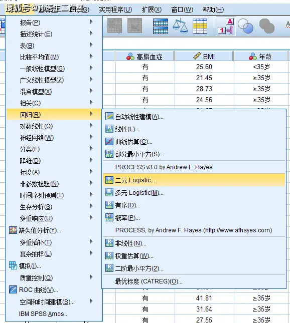
Task: Open 多重响应(U) menu entry
Action: [x=54, y=218]
